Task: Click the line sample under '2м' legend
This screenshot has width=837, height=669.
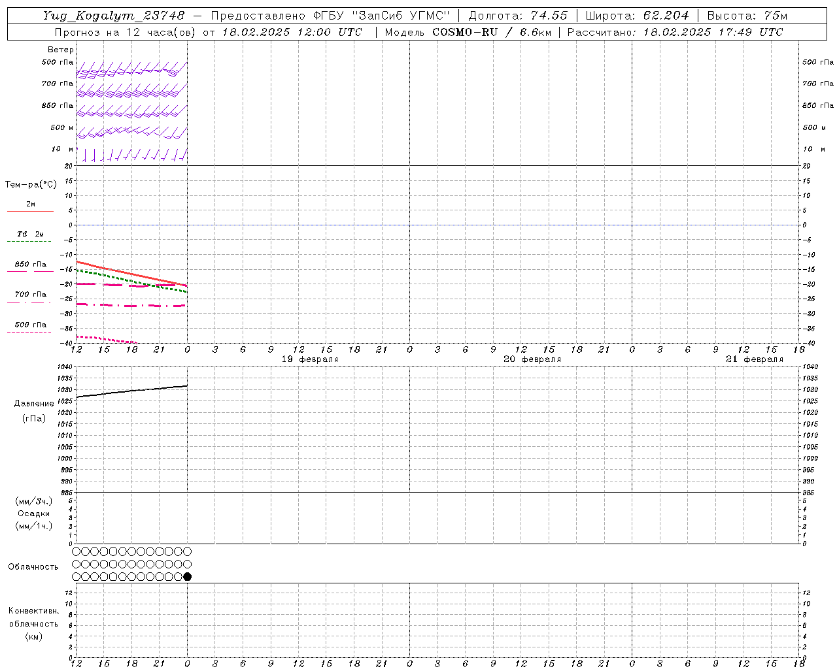Action: (30, 211)
